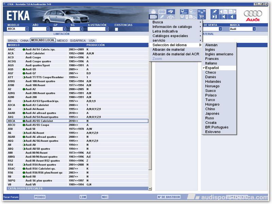Select the pencil edit icon

[x=162, y=17]
